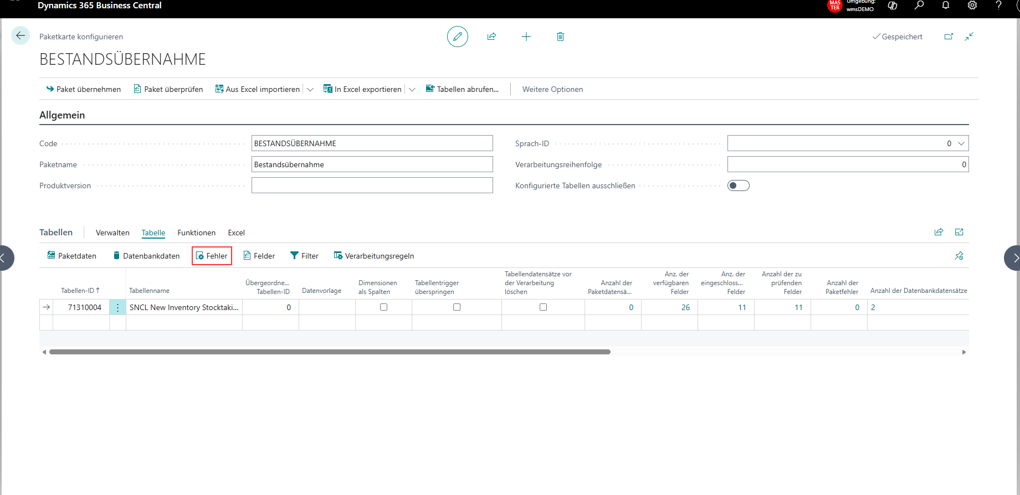Toggle Konfigurierte Tabellen ausschließen switch
The height and width of the screenshot is (495, 1020).
click(x=739, y=185)
